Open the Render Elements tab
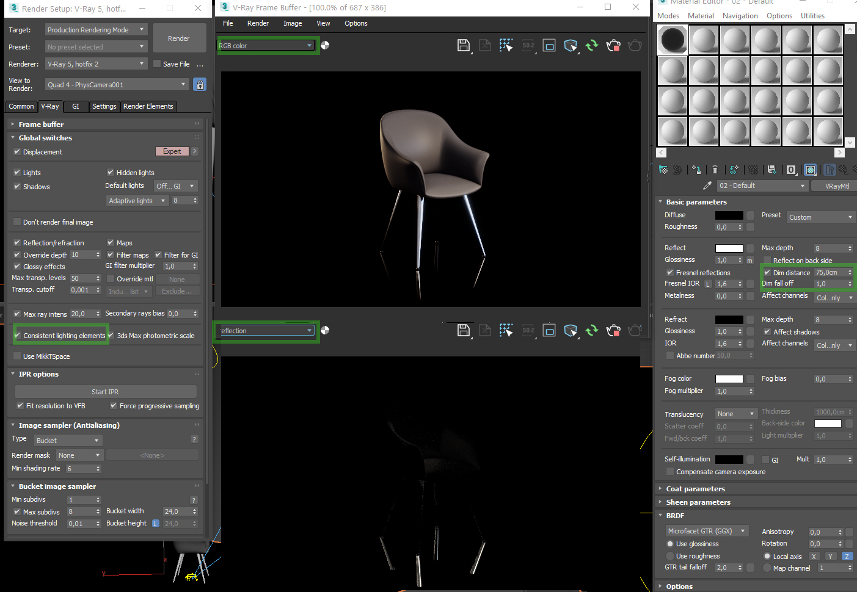857x592 pixels. click(x=148, y=106)
